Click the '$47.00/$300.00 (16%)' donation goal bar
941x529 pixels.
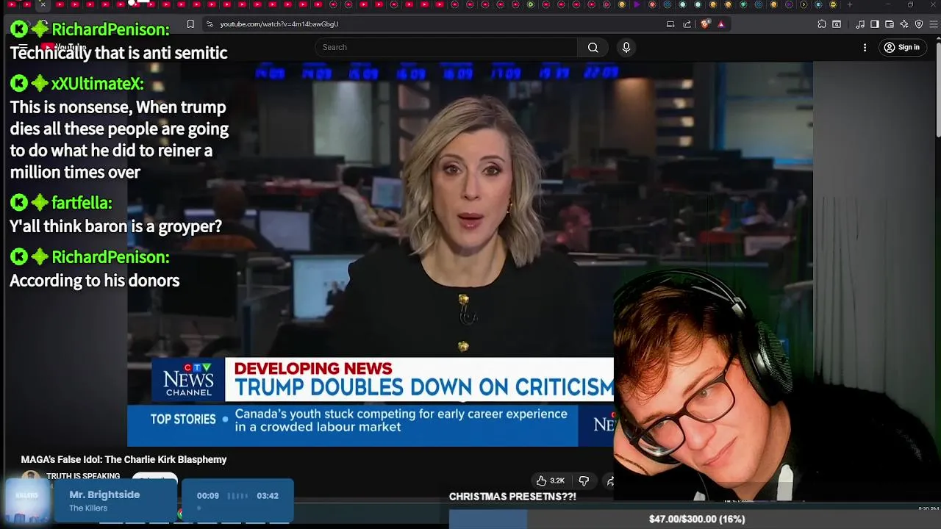point(696,519)
